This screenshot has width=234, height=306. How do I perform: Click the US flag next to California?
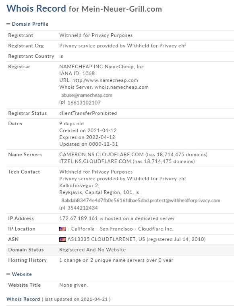tap(62, 229)
